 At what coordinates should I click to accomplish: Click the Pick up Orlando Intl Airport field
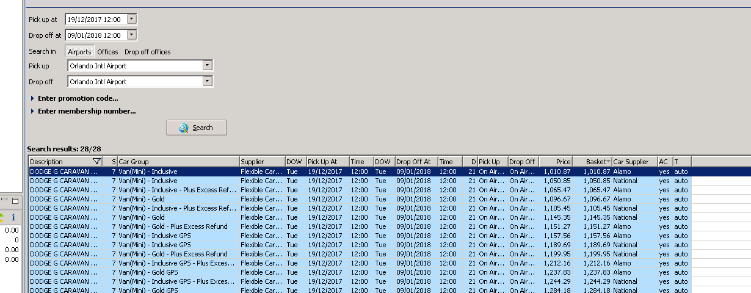pyautogui.click(x=135, y=65)
